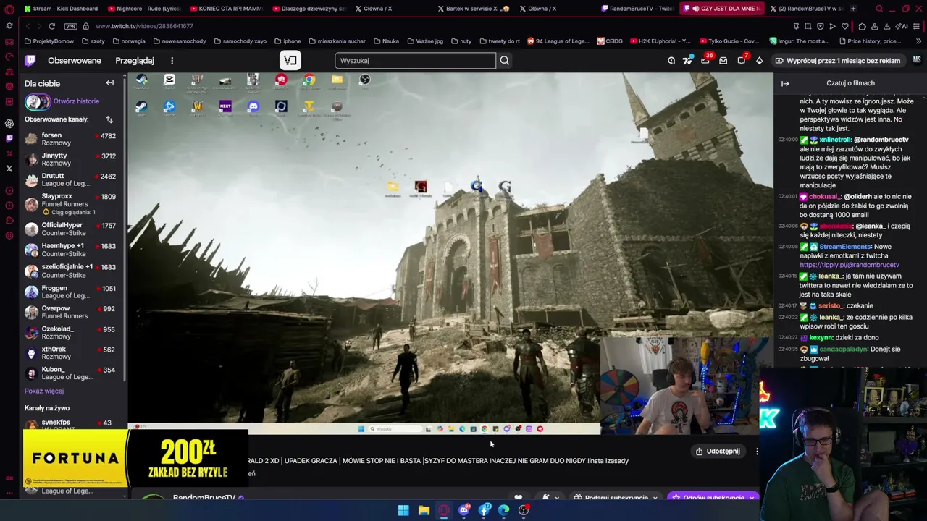The width and height of the screenshot is (927, 521).
Task: Click the browser search tabs magnifier icon
Action: pos(879,9)
